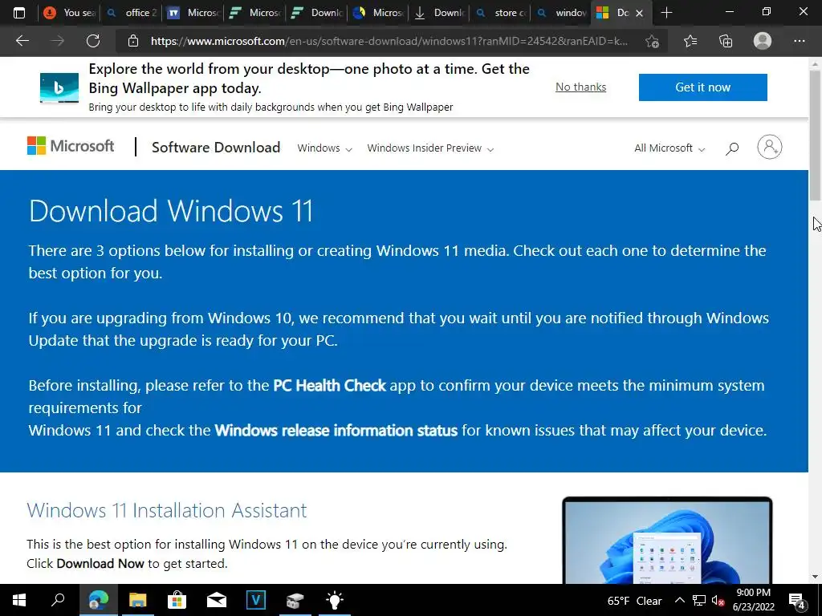Screen dimensions: 822x616
Task: Click the browser Back arrow
Action: [x=22, y=41]
